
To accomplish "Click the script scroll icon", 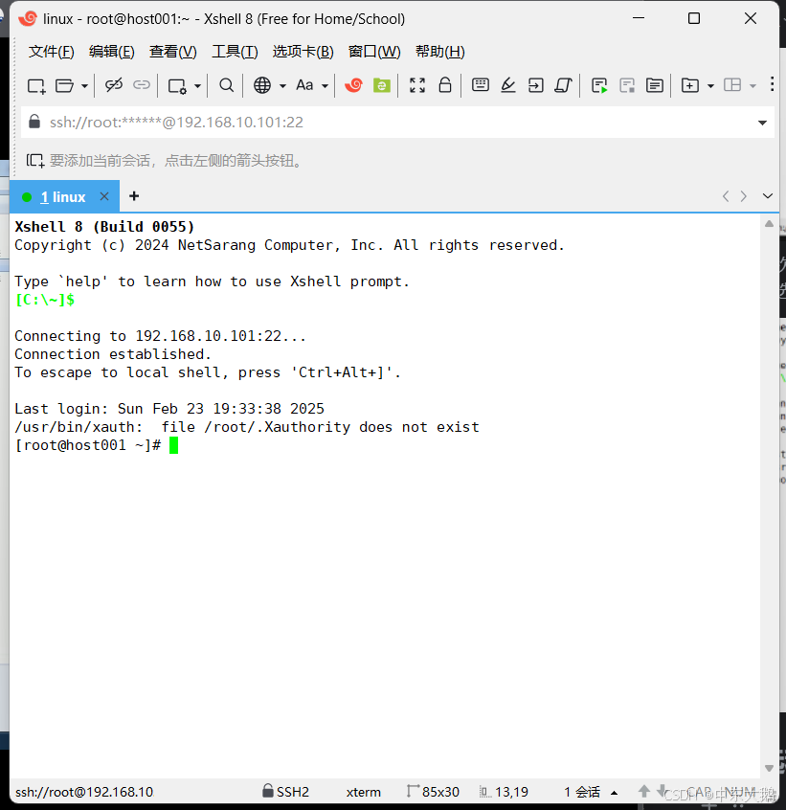I will (x=564, y=85).
